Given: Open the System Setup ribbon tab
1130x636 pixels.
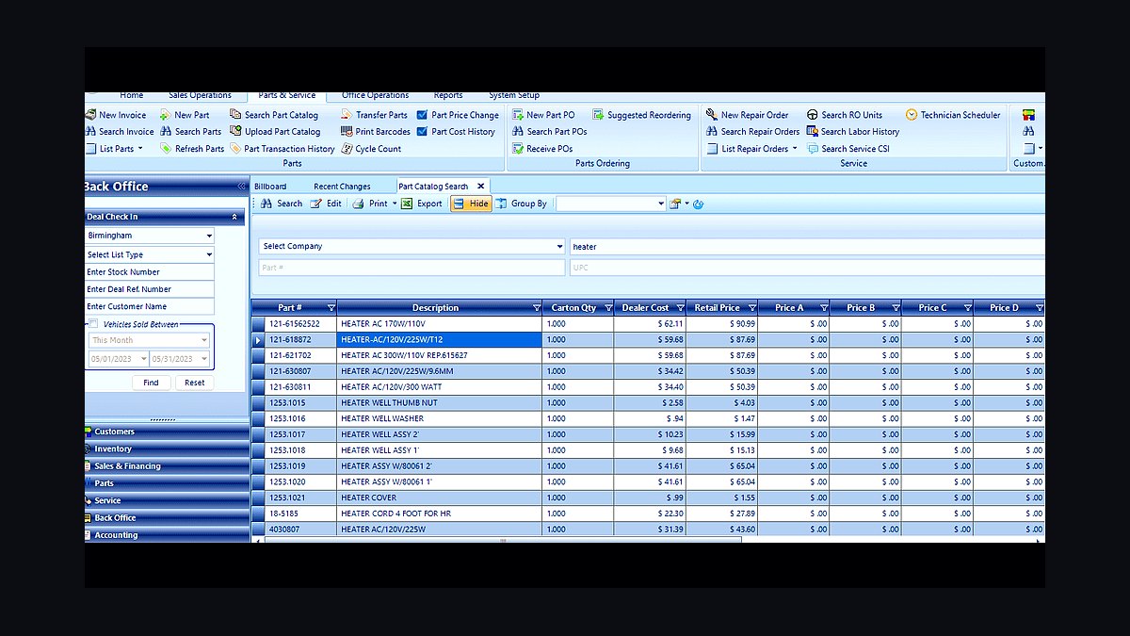Looking at the screenshot, I should point(514,95).
